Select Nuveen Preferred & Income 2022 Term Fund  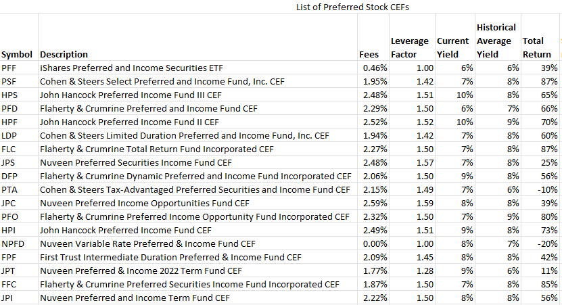click(150, 271)
